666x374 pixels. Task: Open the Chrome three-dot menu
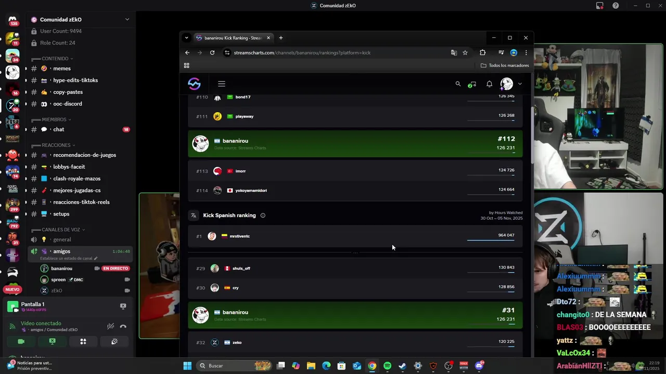526,52
